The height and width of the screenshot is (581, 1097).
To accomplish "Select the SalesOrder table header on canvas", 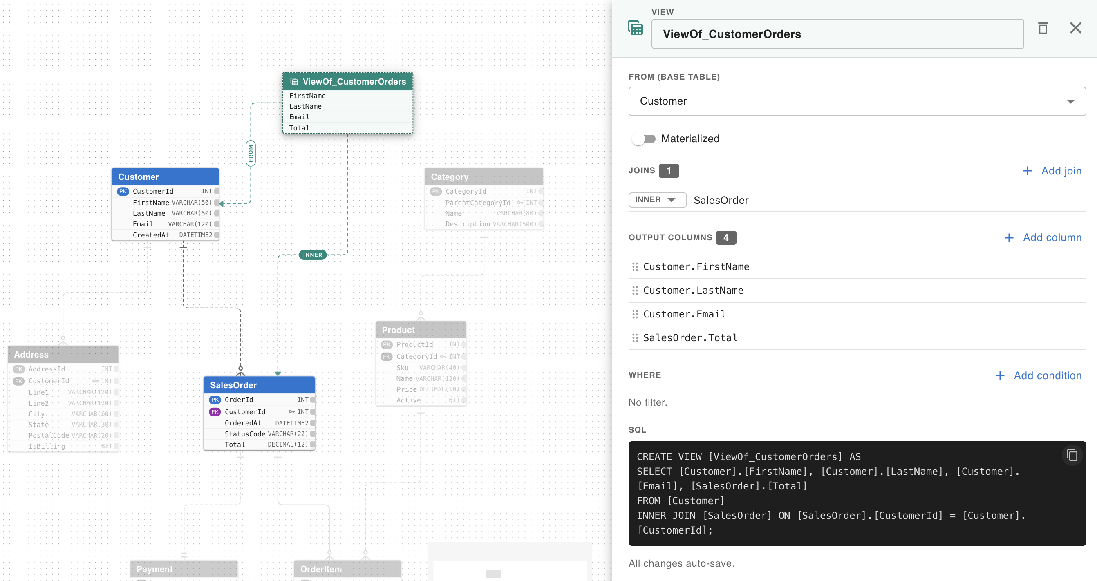I will (x=259, y=385).
